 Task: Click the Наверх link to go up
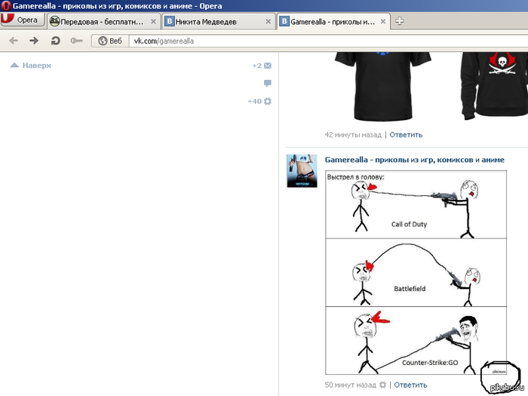pyautogui.click(x=31, y=66)
